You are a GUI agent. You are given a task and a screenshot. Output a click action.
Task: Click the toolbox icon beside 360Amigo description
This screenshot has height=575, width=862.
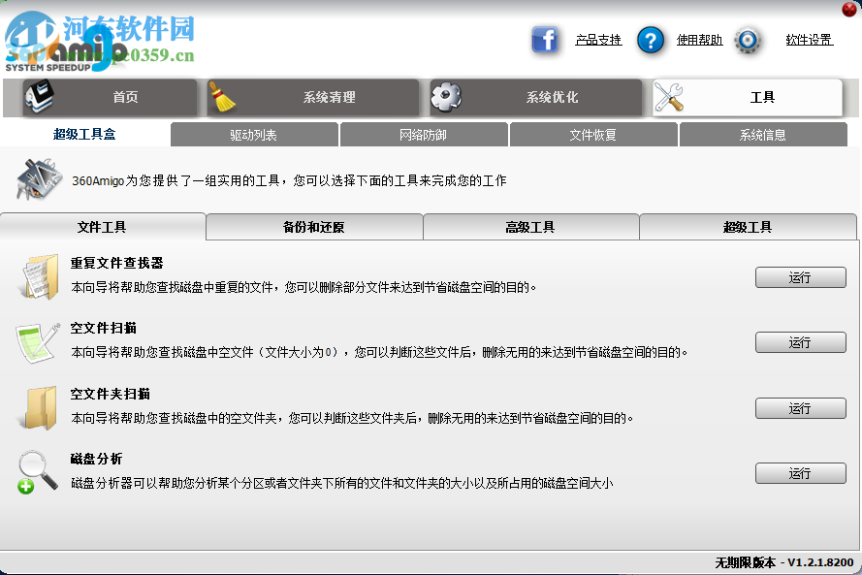point(39,179)
